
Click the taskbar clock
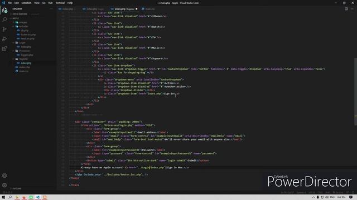(341, 197)
